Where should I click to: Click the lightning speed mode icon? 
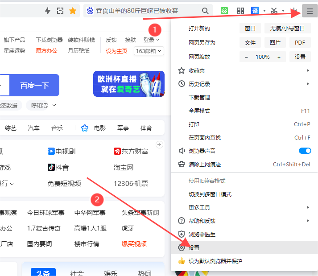point(48,11)
